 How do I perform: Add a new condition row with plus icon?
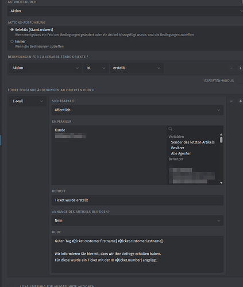[240, 68]
